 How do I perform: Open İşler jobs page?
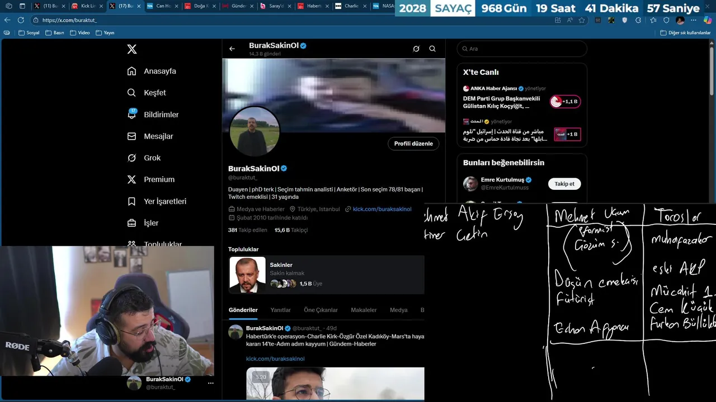click(x=143, y=223)
